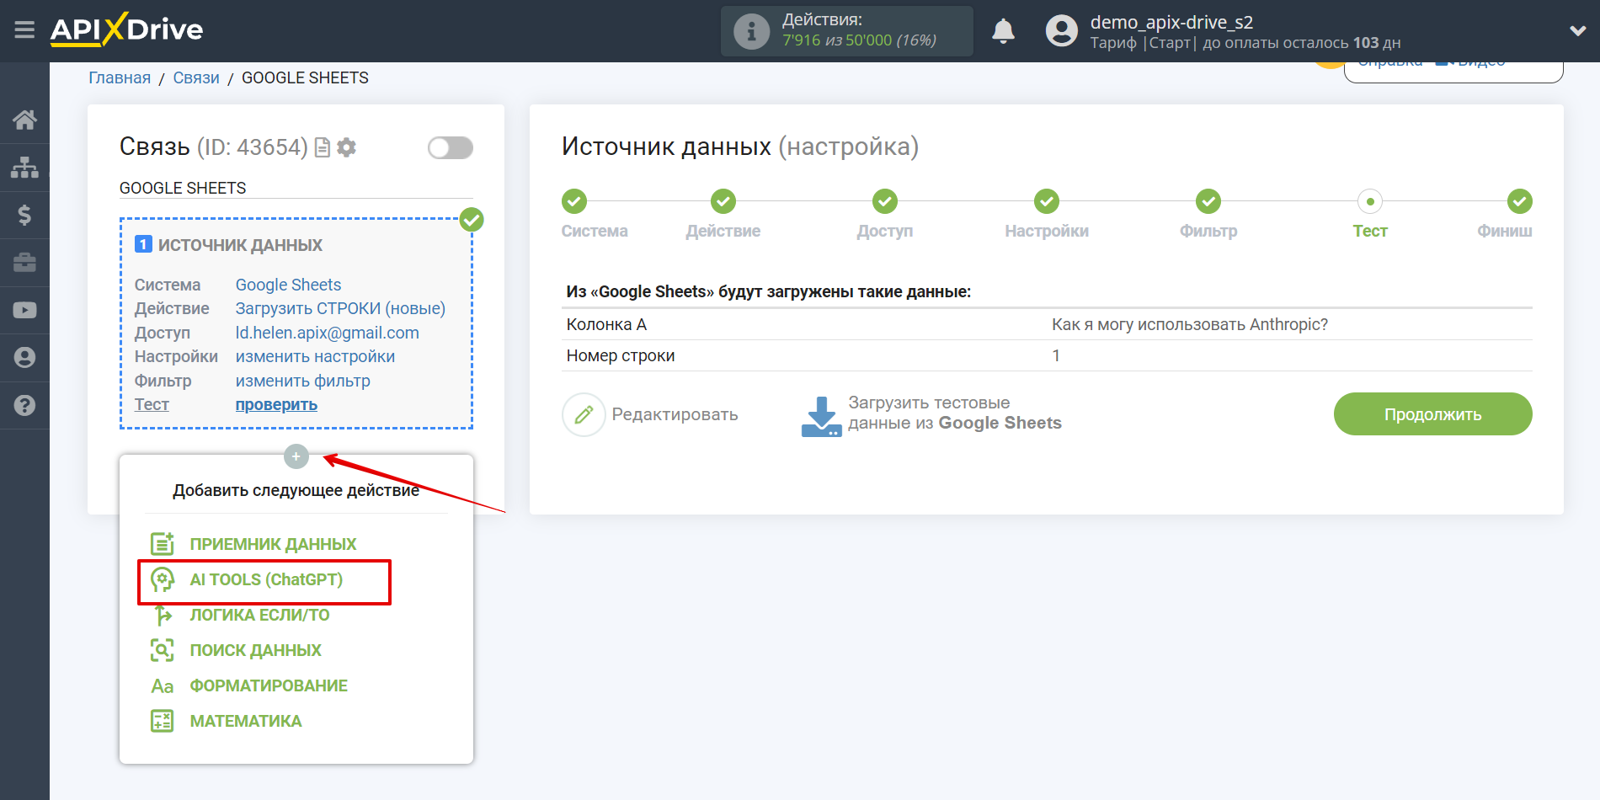Select AI TOOLS (ChatGPT) option

pos(266,579)
